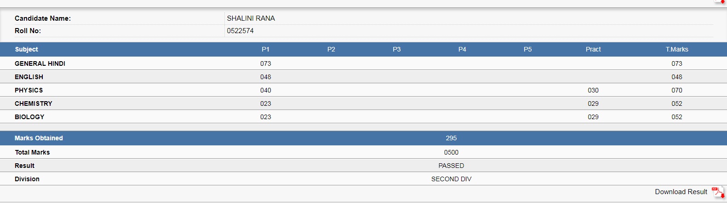Click the P1 column header
727x207 pixels.
click(265, 49)
